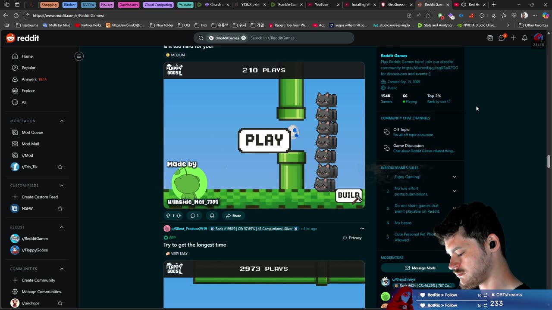552x310 pixels.
Task: Open the Reddit chat icon
Action: (x=502, y=38)
